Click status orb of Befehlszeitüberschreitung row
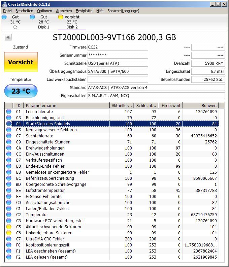This screenshot has width=229, height=267. pyautogui.click(x=9, y=178)
